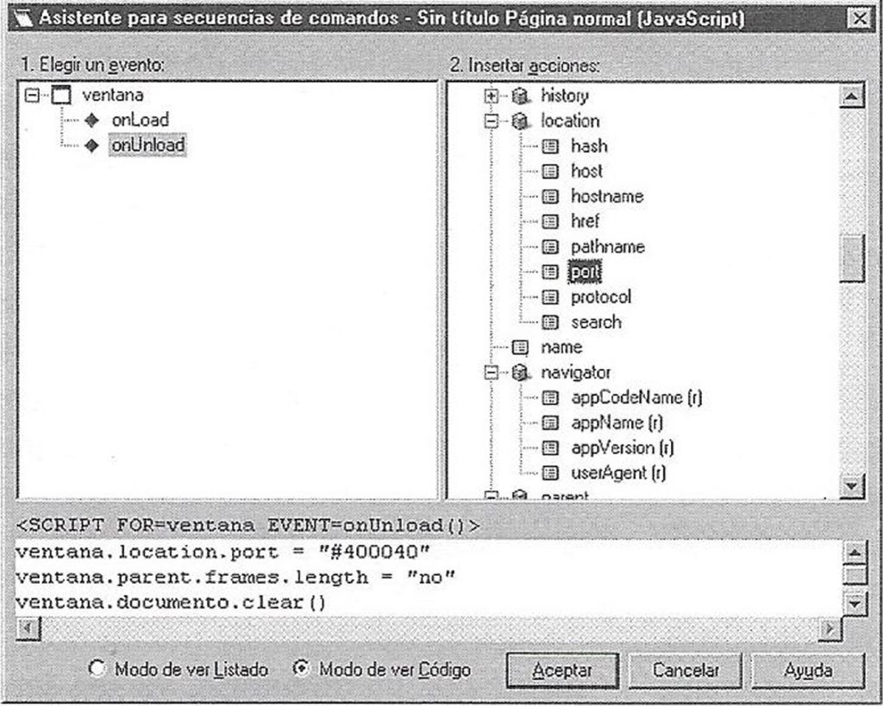
Task: Click the ventana.parent.frames.length code line
Action: (235, 577)
